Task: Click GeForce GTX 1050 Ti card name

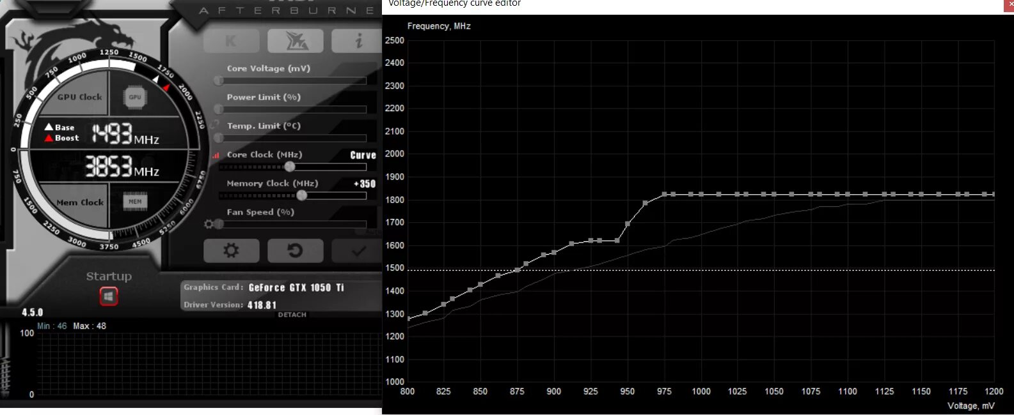Action: point(296,287)
